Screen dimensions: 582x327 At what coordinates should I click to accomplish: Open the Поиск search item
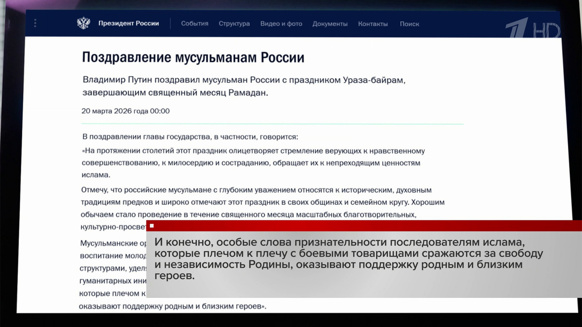point(409,23)
